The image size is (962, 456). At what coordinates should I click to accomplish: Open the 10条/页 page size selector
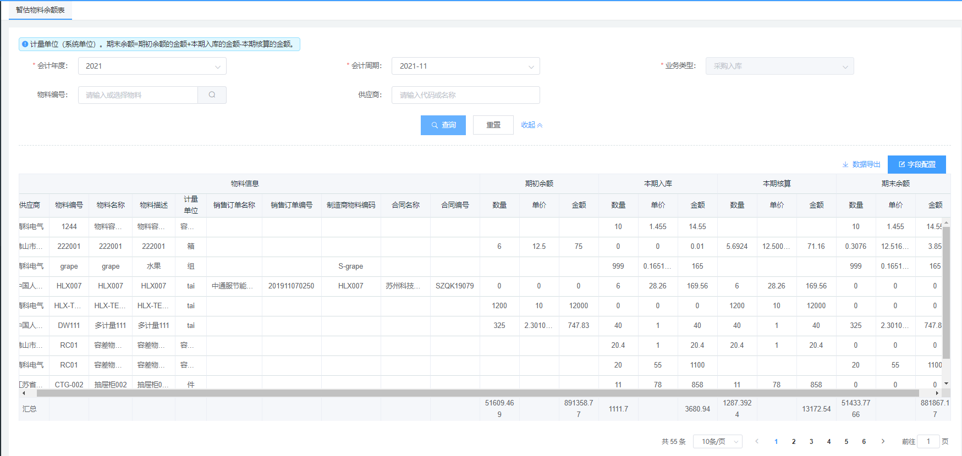tap(718, 441)
